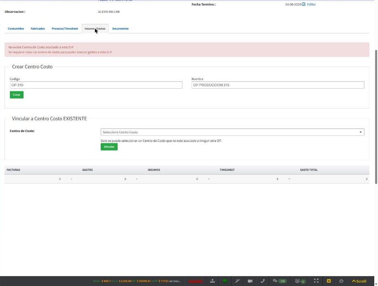Viewport: 378px width, 286px height.
Task: Click the Scroll up control in the bottom bar
Action: [x=359, y=281]
